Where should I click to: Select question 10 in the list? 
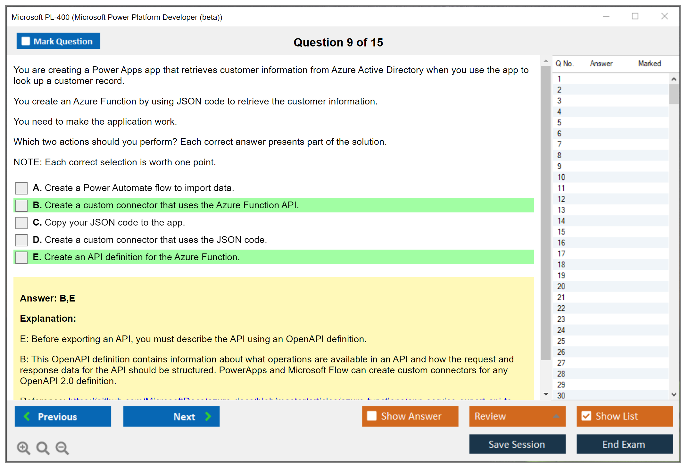tap(561, 177)
